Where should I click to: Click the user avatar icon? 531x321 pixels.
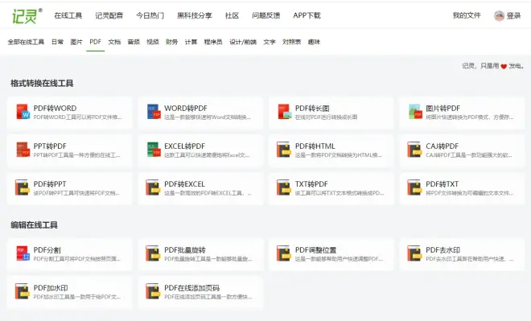pyautogui.click(x=499, y=15)
